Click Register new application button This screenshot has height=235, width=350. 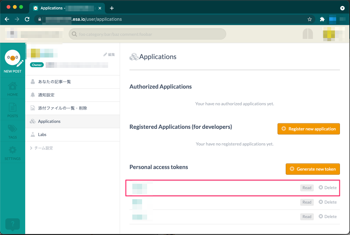tap(308, 129)
